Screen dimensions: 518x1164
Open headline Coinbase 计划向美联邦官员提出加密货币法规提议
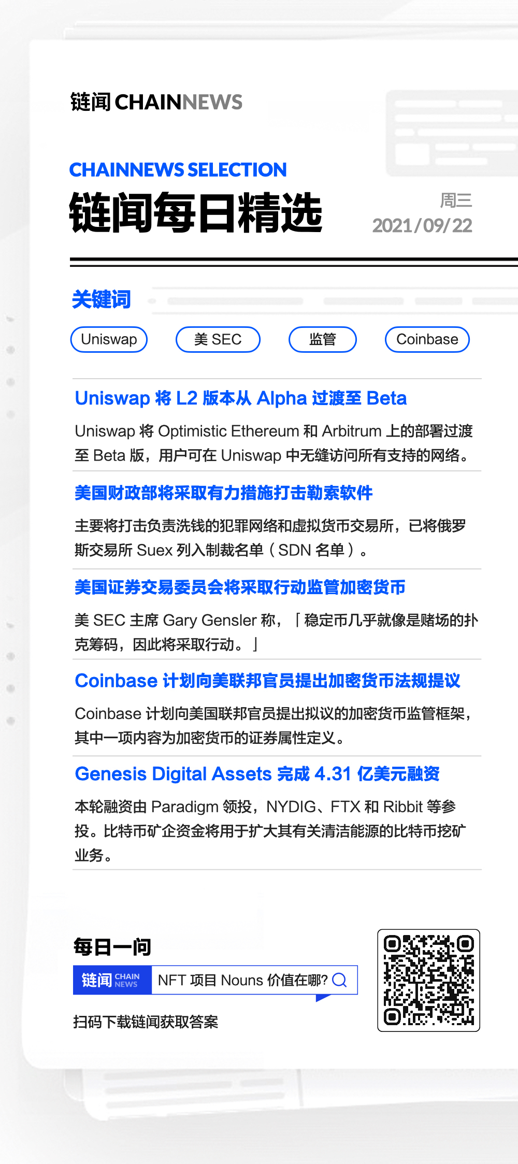(x=267, y=681)
